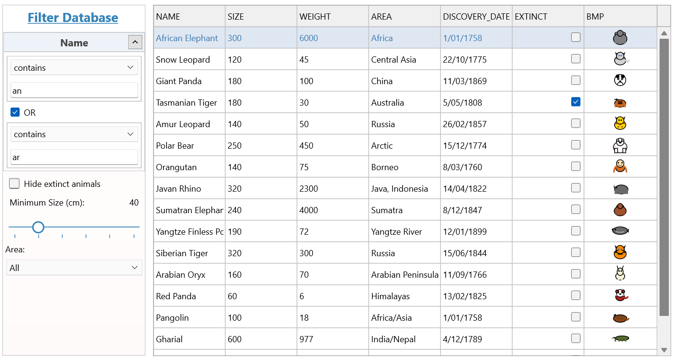Open the first 'contains' condition dropdown

74,67
